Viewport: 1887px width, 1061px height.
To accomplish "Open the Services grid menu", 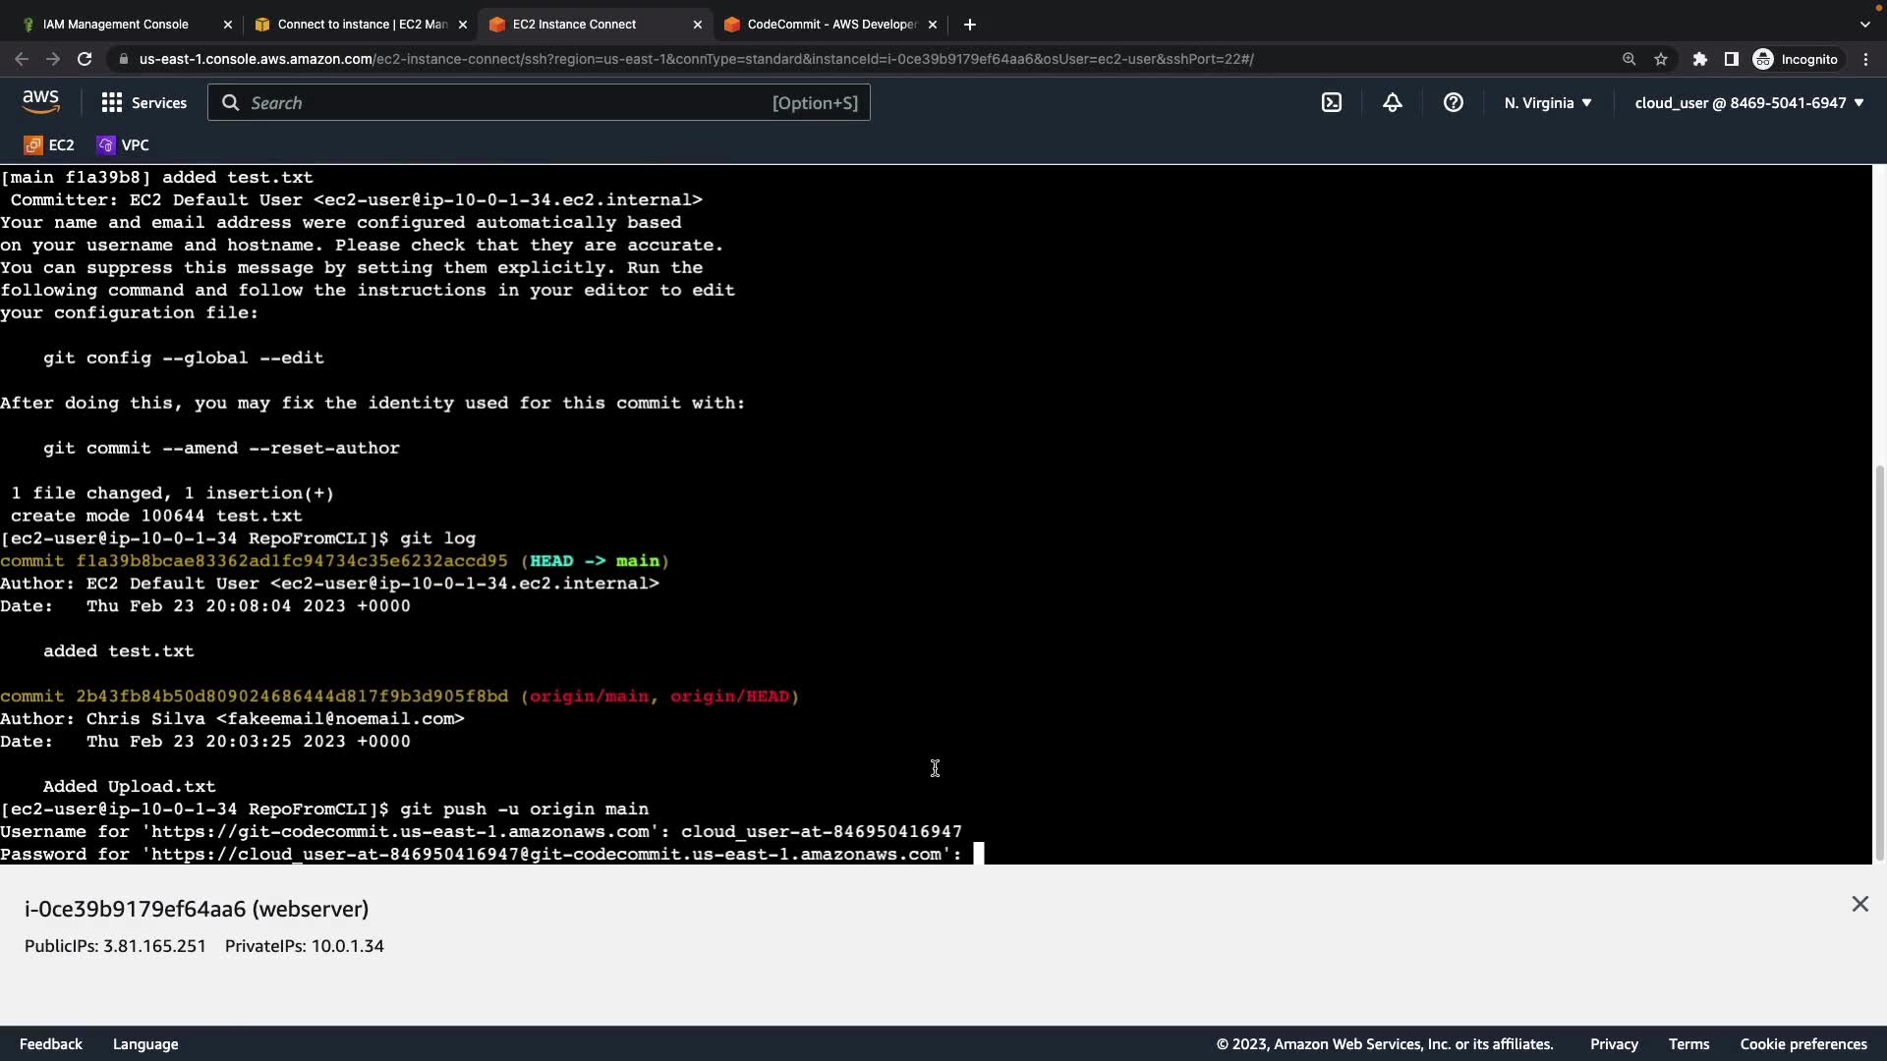I will [143, 102].
